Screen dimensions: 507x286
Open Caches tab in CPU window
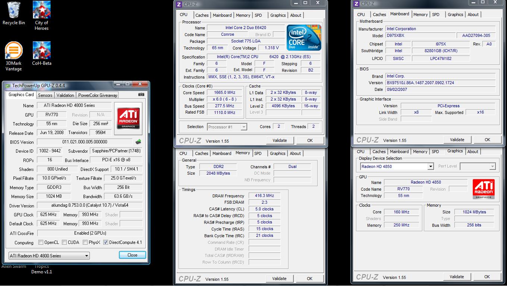202,15
